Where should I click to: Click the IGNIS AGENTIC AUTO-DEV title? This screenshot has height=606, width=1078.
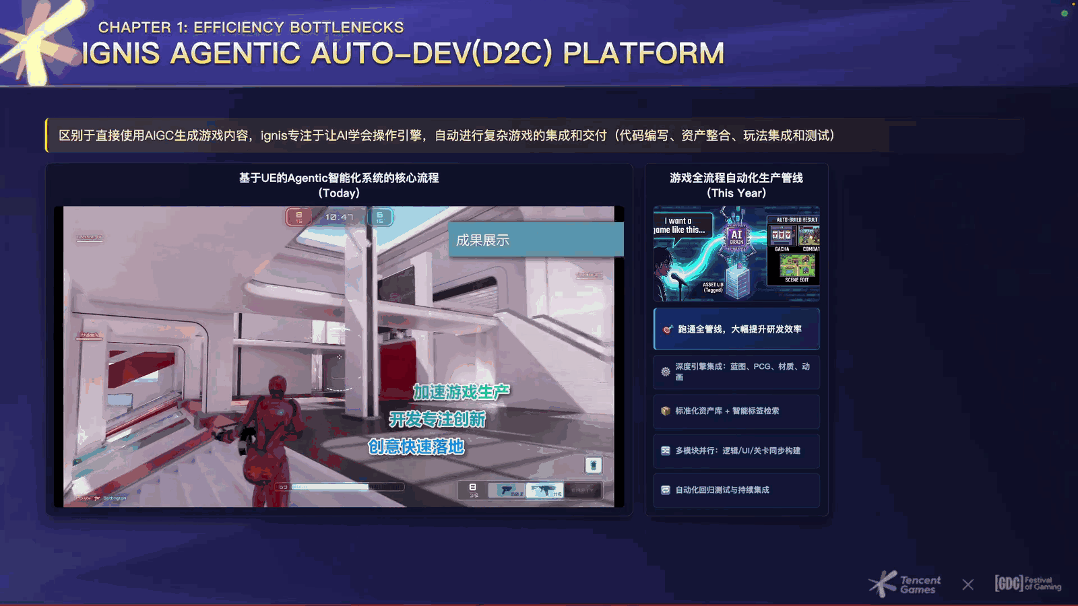click(403, 54)
